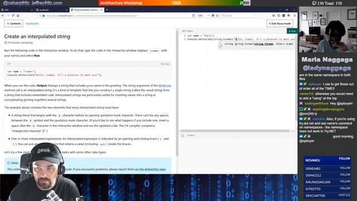Toggle the browser sidebar icon
The width and height of the screenshot is (357, 201).
click(279, 16)
